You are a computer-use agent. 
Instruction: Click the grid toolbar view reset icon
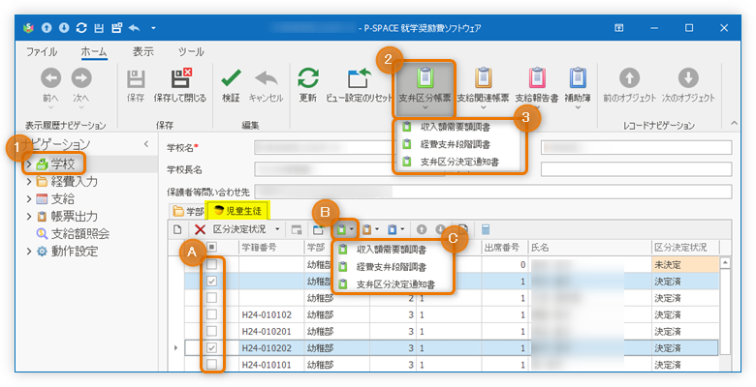318,229
